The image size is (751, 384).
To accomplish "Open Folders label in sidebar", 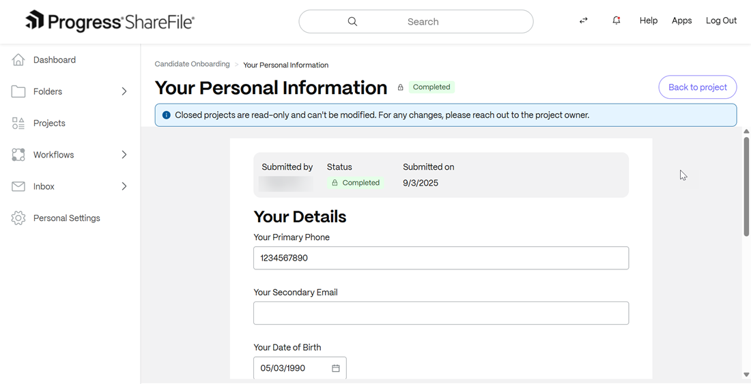I will tap(47, 91).
